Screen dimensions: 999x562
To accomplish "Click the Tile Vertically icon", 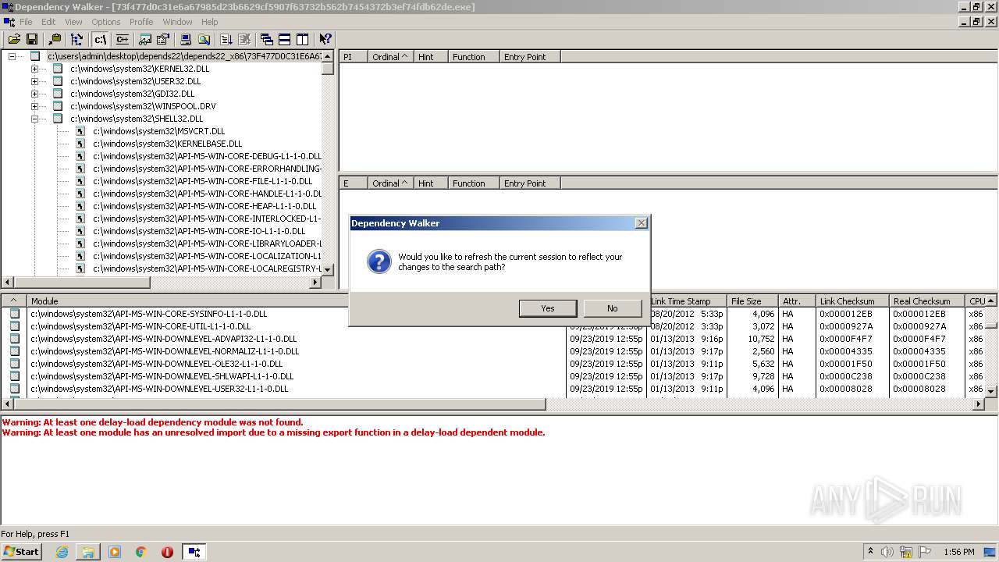I will coord(303,39).
